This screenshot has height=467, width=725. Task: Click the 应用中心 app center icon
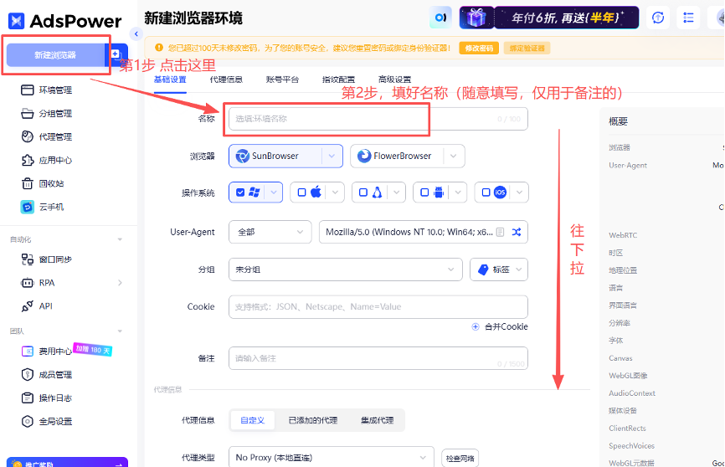click(x=27, y=160)
